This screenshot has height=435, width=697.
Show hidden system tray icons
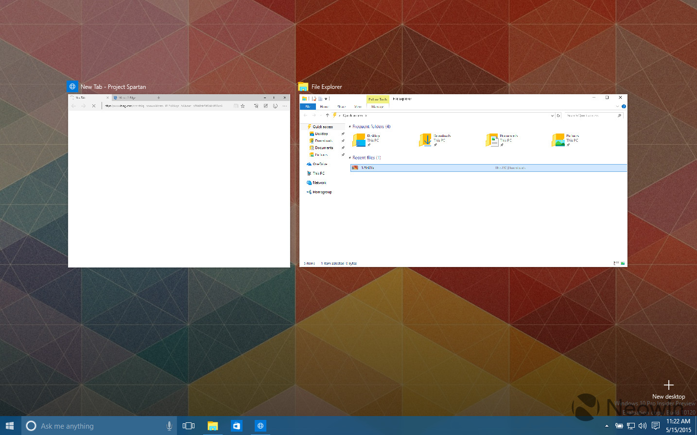click(x=607, y=426)
